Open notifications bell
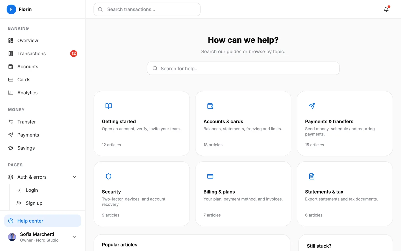 pyautogui.click(x=386, y=9)
